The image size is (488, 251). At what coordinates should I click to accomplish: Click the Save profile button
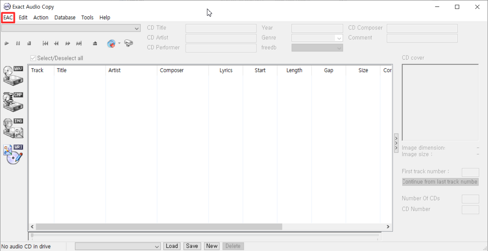pos(192,246)
